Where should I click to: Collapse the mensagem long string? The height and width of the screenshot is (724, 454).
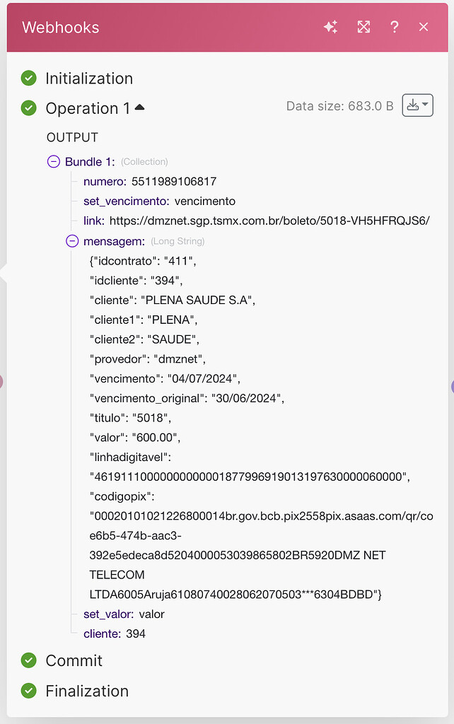(x=73, y=242)
